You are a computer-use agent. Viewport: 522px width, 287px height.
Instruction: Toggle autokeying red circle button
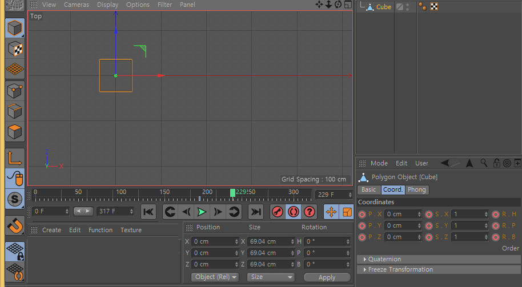pyautogui.click(x=294, y=212)
